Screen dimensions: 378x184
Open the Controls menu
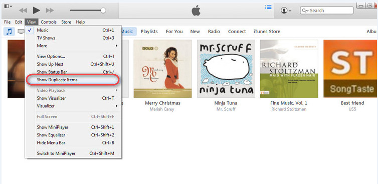(49, 22)
